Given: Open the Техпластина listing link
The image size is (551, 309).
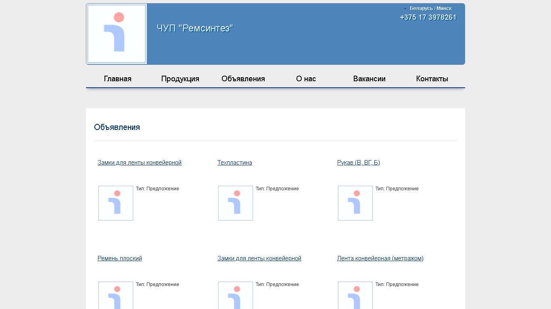Looking at the screenshot, I should click(x=235, y=163).
